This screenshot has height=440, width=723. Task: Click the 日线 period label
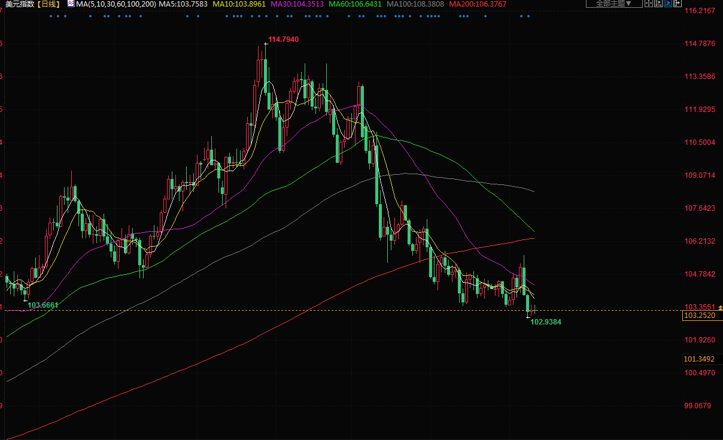[49, 4]
